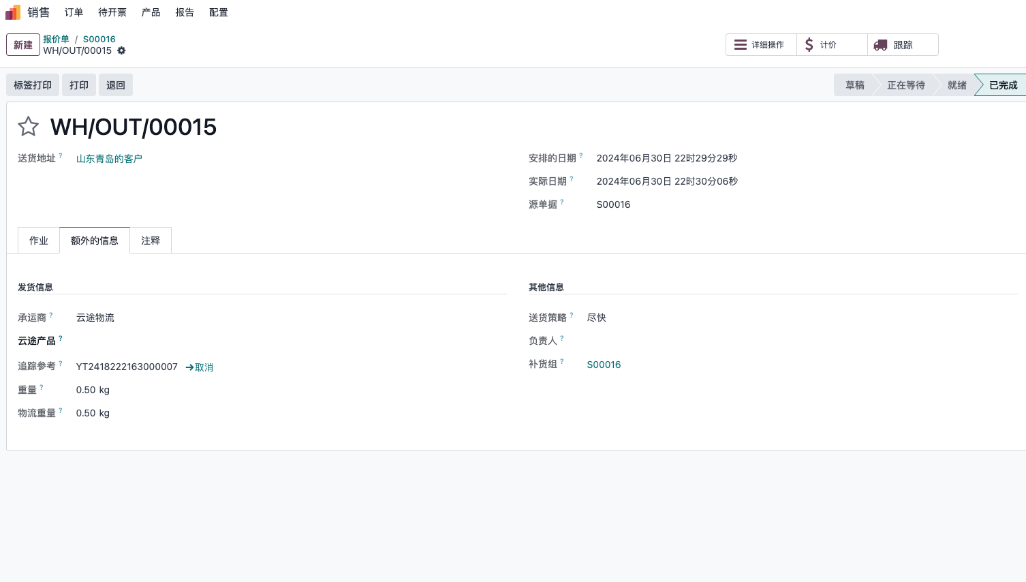Click the 源单据 value S00016

[614, 204]
